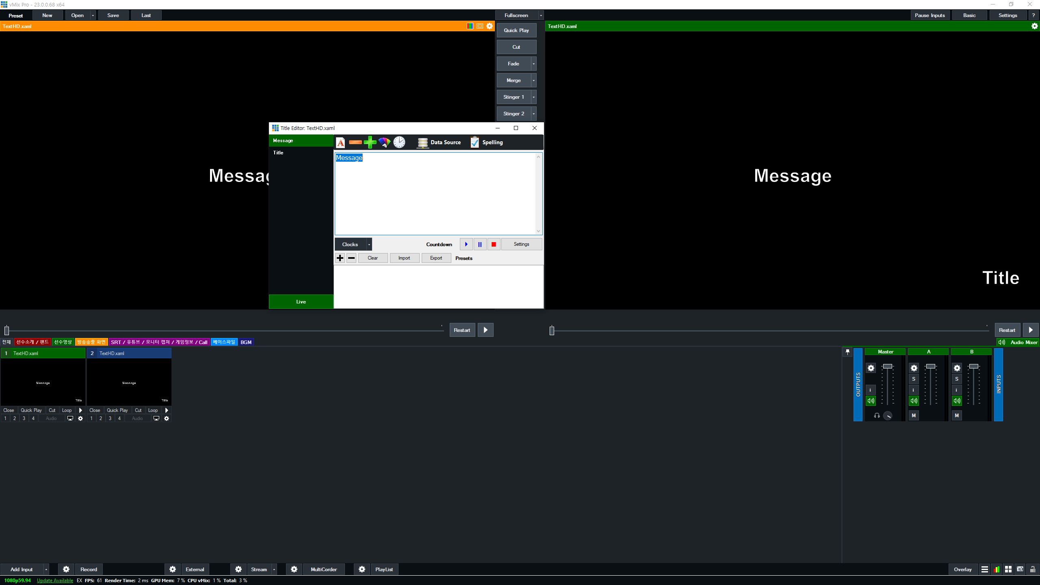Screen dimensions: 1040x585
Task: Click the Spelling clipboard check icon
Action: coord(474,143)
